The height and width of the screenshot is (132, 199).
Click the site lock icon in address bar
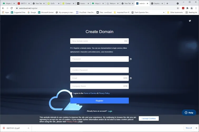pos(17,8)
